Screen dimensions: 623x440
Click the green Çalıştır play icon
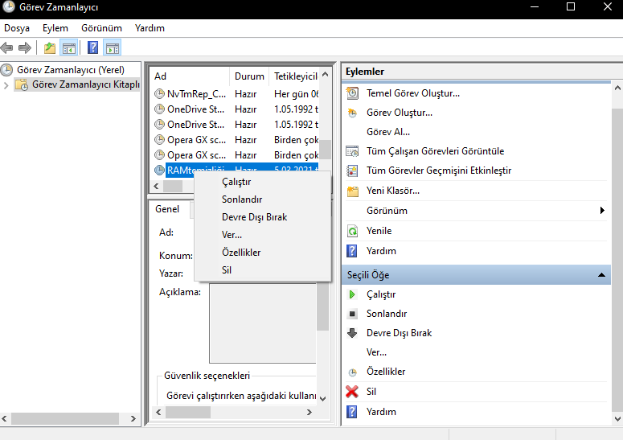352,294
